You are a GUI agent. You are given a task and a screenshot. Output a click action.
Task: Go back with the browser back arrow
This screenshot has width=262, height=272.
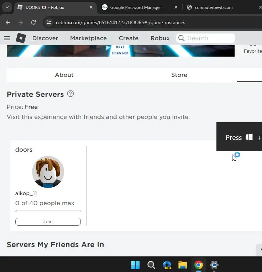(8, 22)
